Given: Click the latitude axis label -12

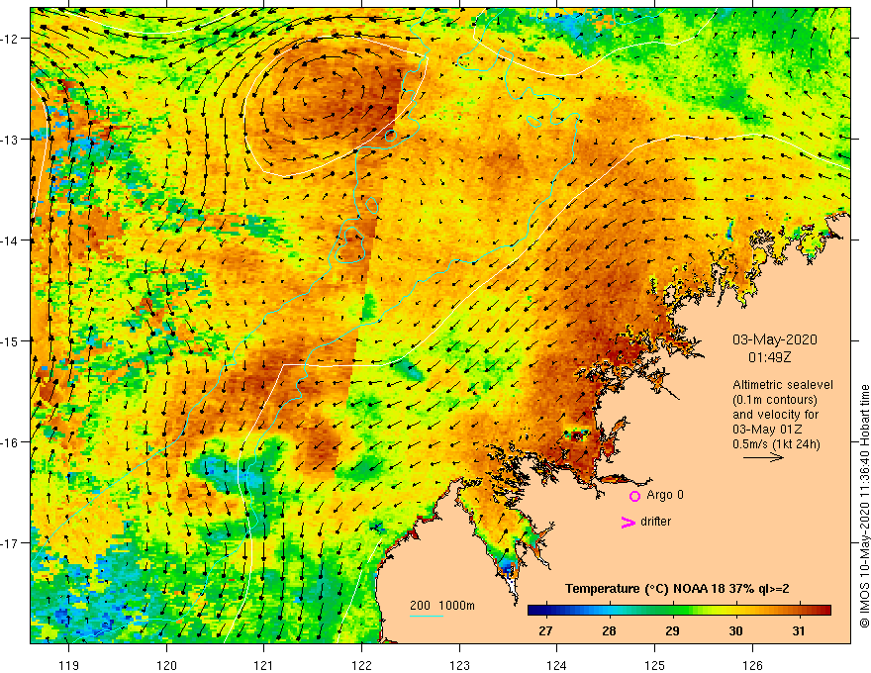Looking at the screenshot, I should (x=11, y=39).
